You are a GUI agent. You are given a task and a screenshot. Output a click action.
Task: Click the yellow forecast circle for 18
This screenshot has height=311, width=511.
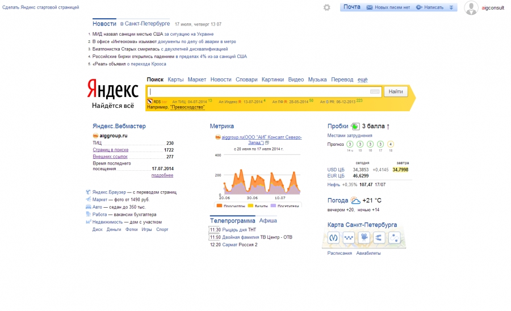(x=391, y=144)
